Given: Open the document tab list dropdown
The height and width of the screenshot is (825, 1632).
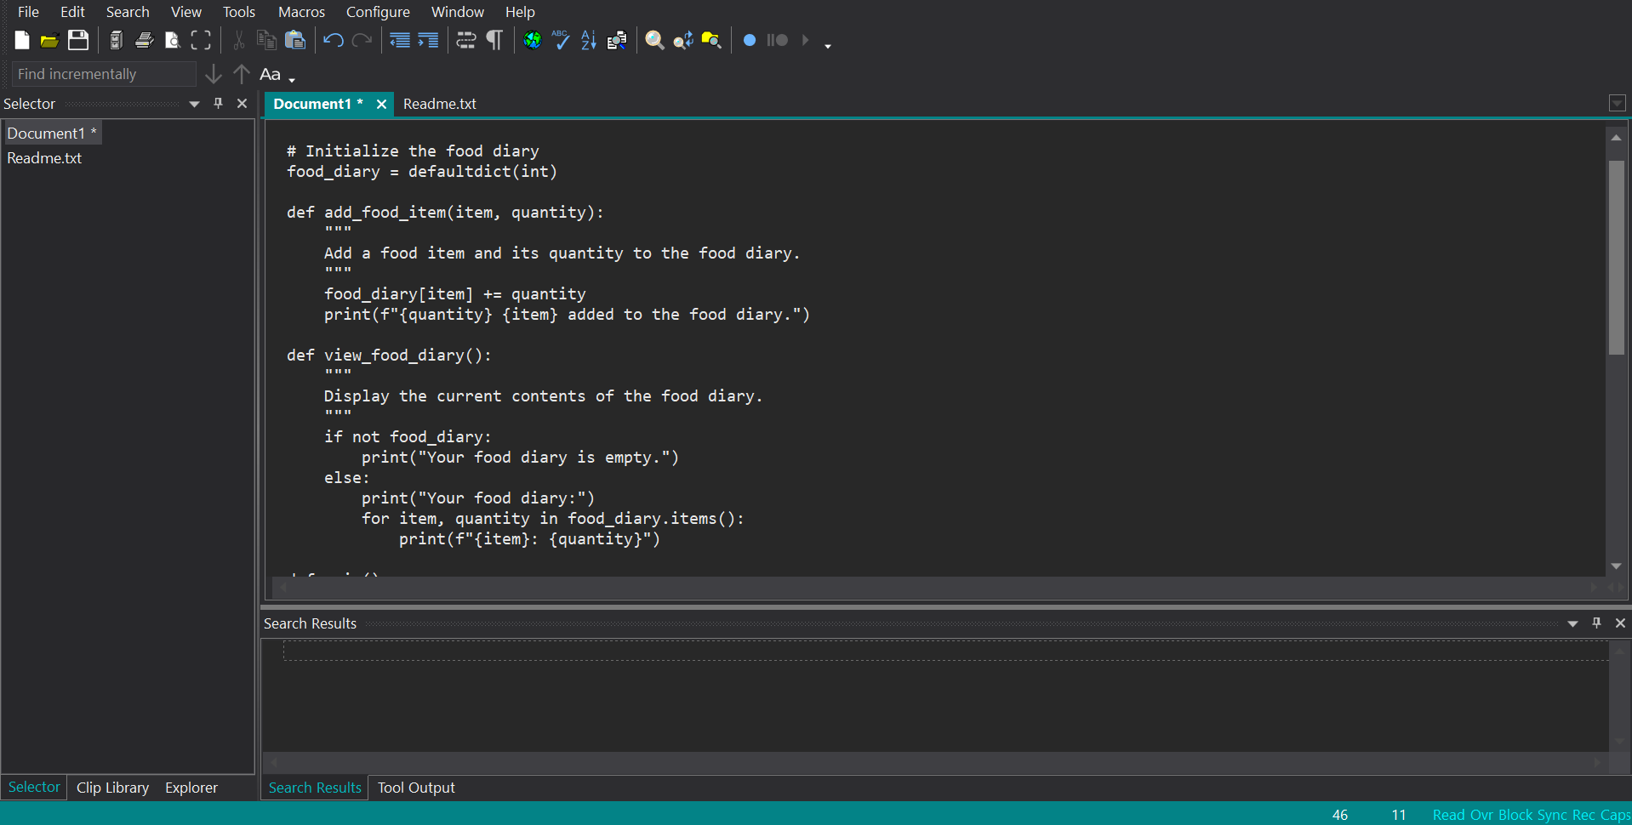Looking at the screenshot, I should (x=1617, y=103).
